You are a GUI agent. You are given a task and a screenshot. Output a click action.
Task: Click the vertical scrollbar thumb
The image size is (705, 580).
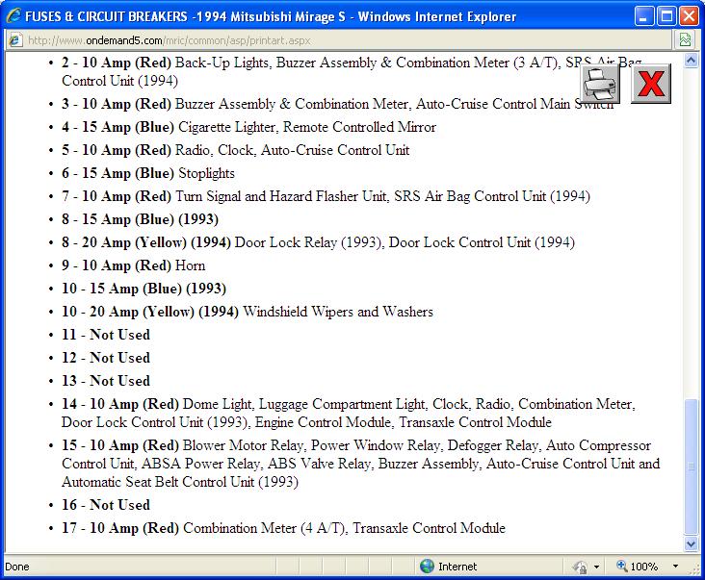point(692,467)
